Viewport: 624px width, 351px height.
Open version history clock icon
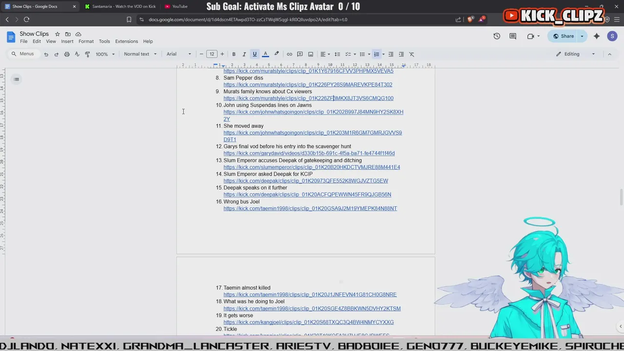point(497,36)
